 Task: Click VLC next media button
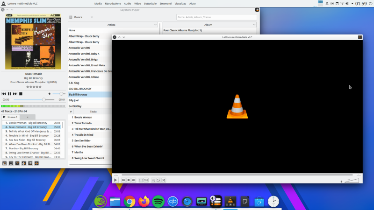click(x=134, y=180)
